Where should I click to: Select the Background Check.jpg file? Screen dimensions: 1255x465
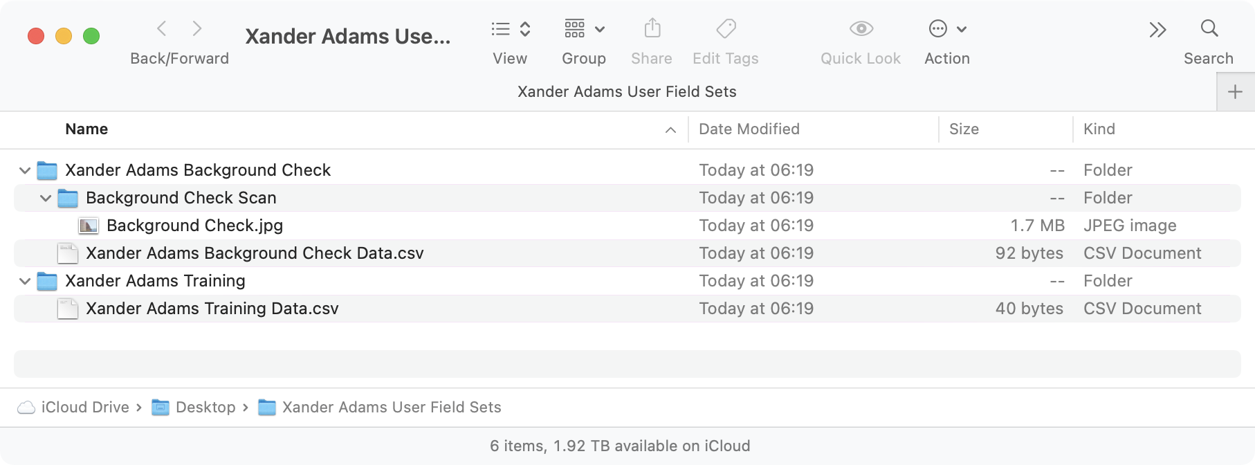194,226
